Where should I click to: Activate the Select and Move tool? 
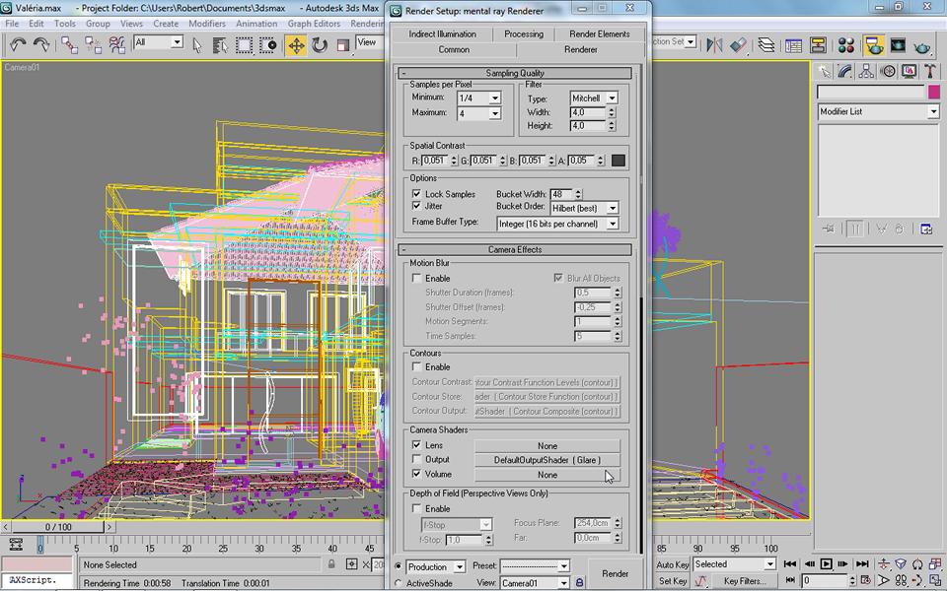(x=297, y=44)
